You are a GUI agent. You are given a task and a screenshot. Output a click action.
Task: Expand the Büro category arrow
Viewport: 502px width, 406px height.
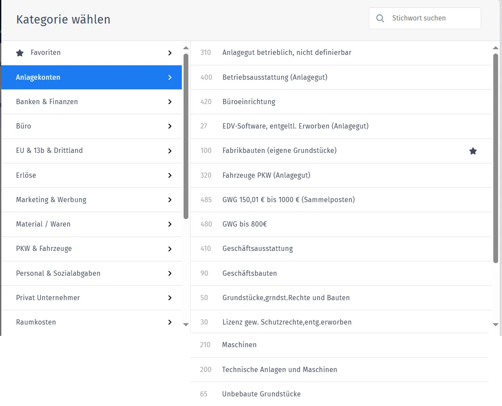(170, 126)
